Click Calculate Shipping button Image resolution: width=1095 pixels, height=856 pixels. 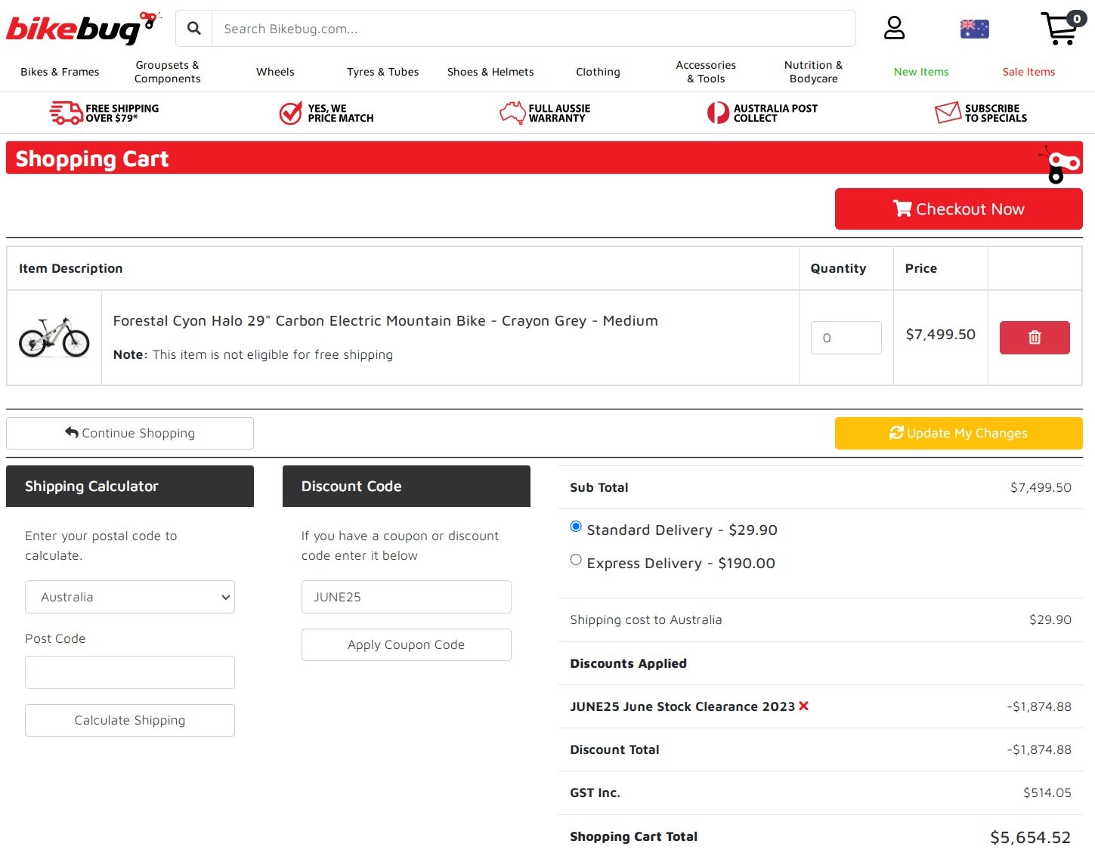(x=130, y=720)
